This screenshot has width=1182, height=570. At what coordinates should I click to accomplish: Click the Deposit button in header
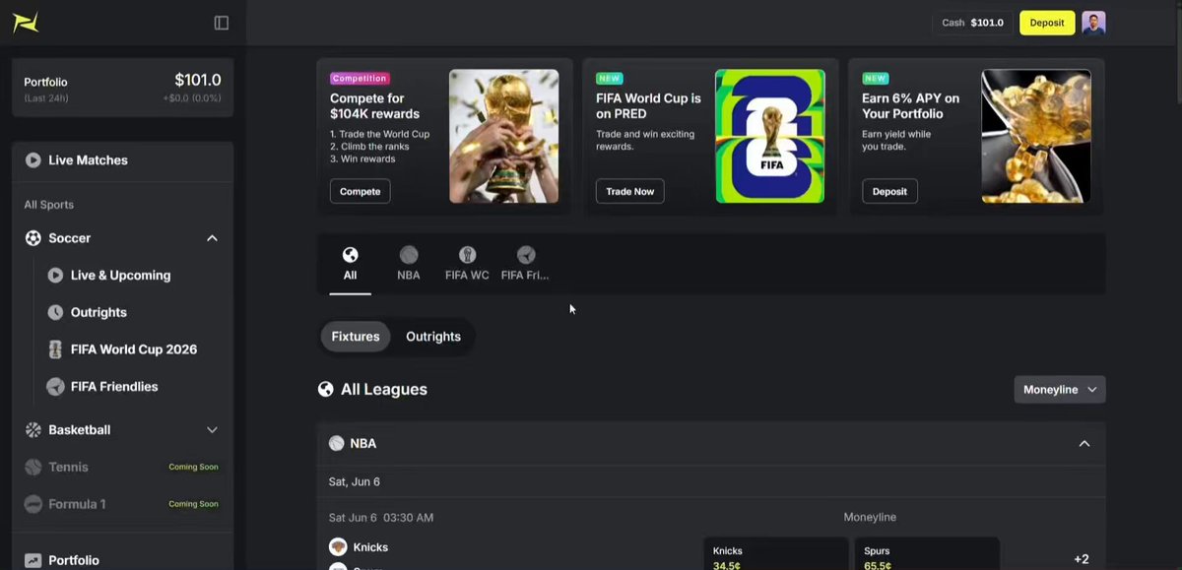1047,23
